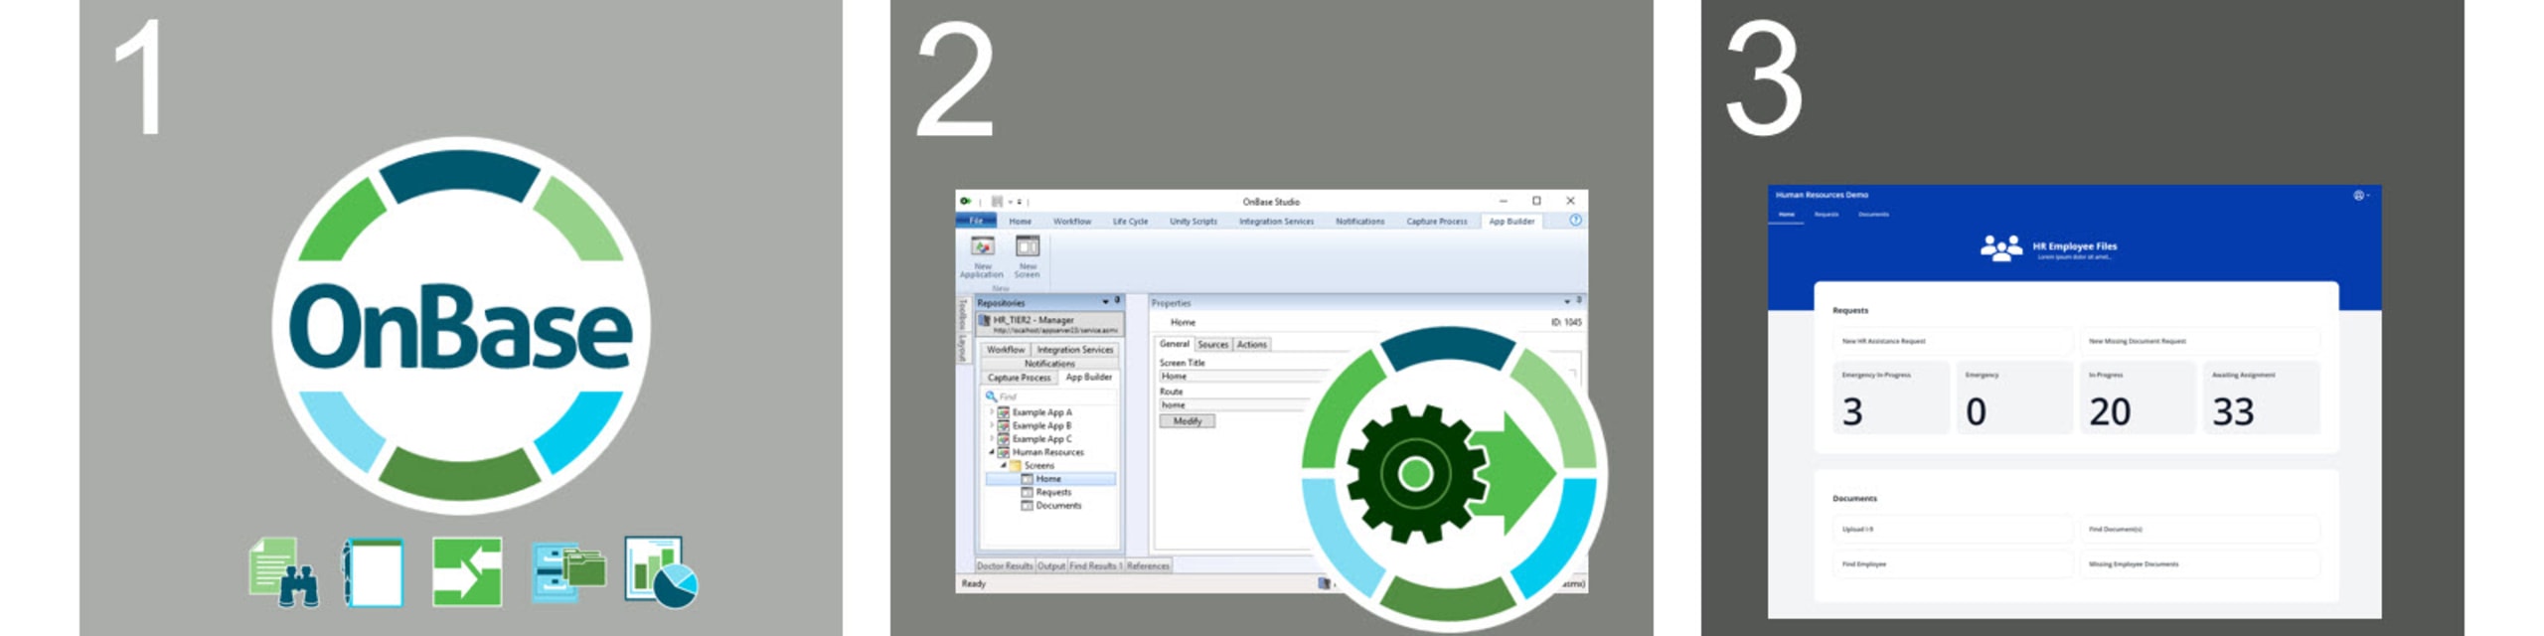Click the green workflow arrows icon

467,571
